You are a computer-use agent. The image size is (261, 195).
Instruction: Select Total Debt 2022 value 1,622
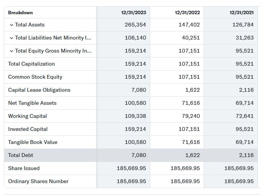[x=193, y=155]
